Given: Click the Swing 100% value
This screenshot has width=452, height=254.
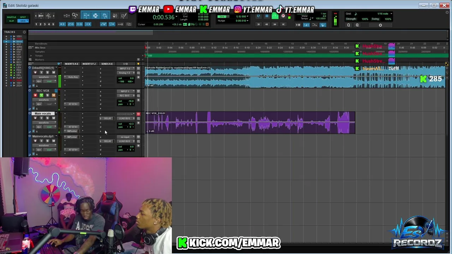Looking at the screenshot, I should point(388,19).
